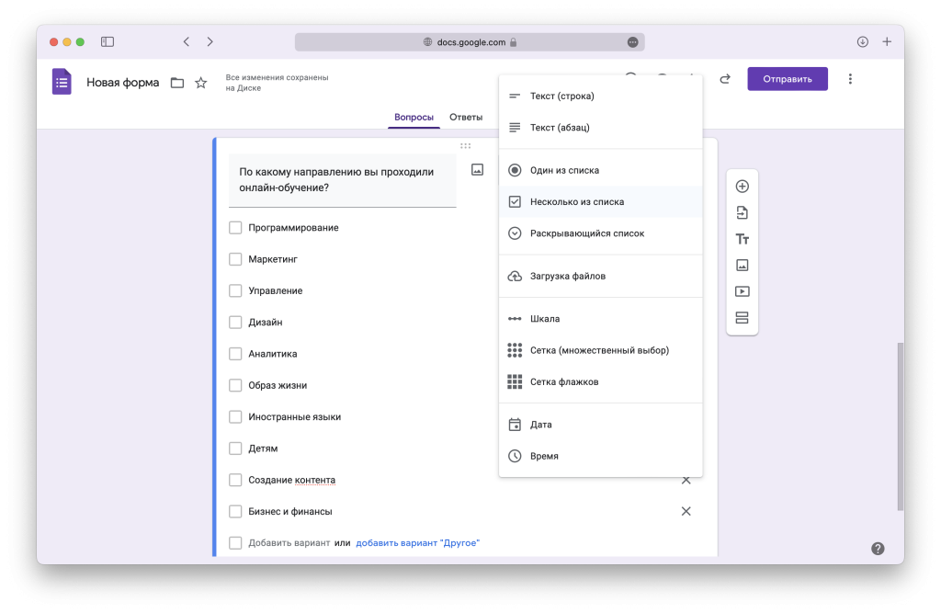Select Раскрывающийся список question type
The width and height of the screenshot is (941, 613).
point(586,233)
